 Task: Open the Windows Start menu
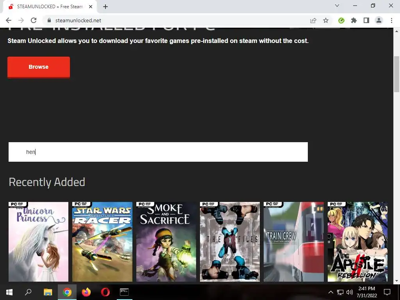coord(9,292)
